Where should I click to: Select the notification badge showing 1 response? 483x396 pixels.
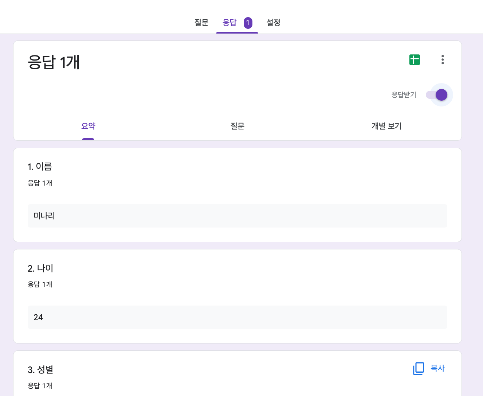pyautogui.click(x=248, y=23)
